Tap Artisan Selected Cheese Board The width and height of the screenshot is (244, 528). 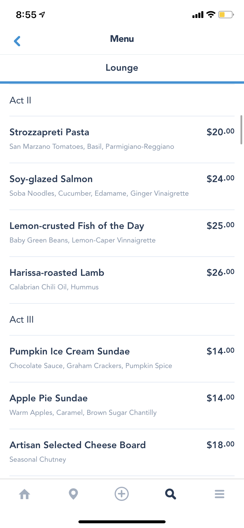click(78, 445)
